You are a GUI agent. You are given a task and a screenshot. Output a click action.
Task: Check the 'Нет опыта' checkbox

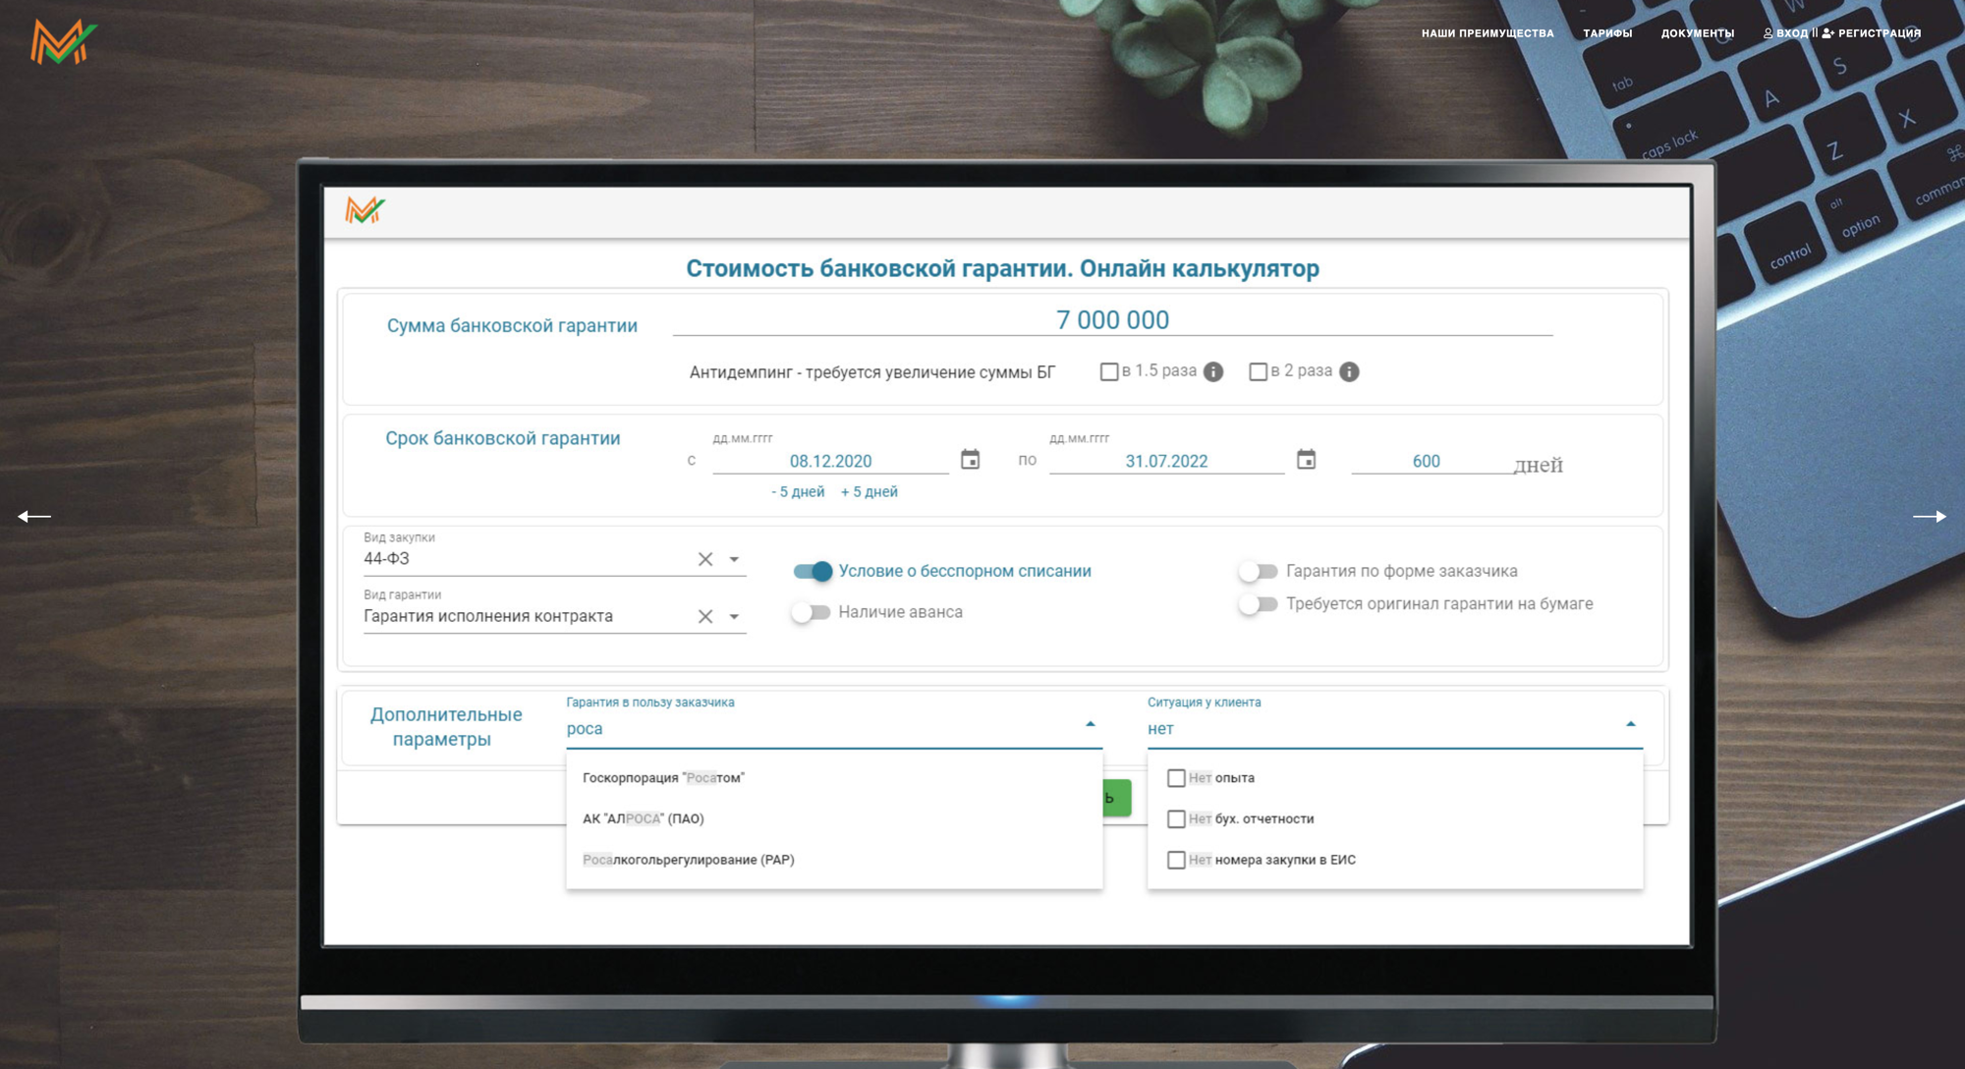pyautogui.click(x=1176, y=778)
